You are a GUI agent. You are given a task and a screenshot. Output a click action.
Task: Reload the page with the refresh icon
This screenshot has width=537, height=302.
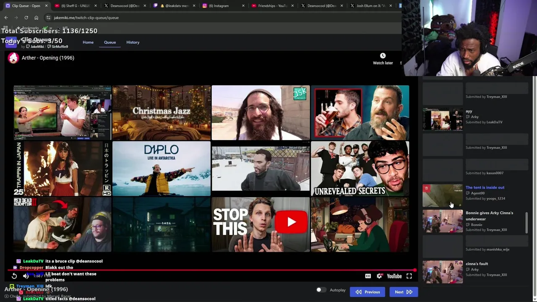[26, 18]
